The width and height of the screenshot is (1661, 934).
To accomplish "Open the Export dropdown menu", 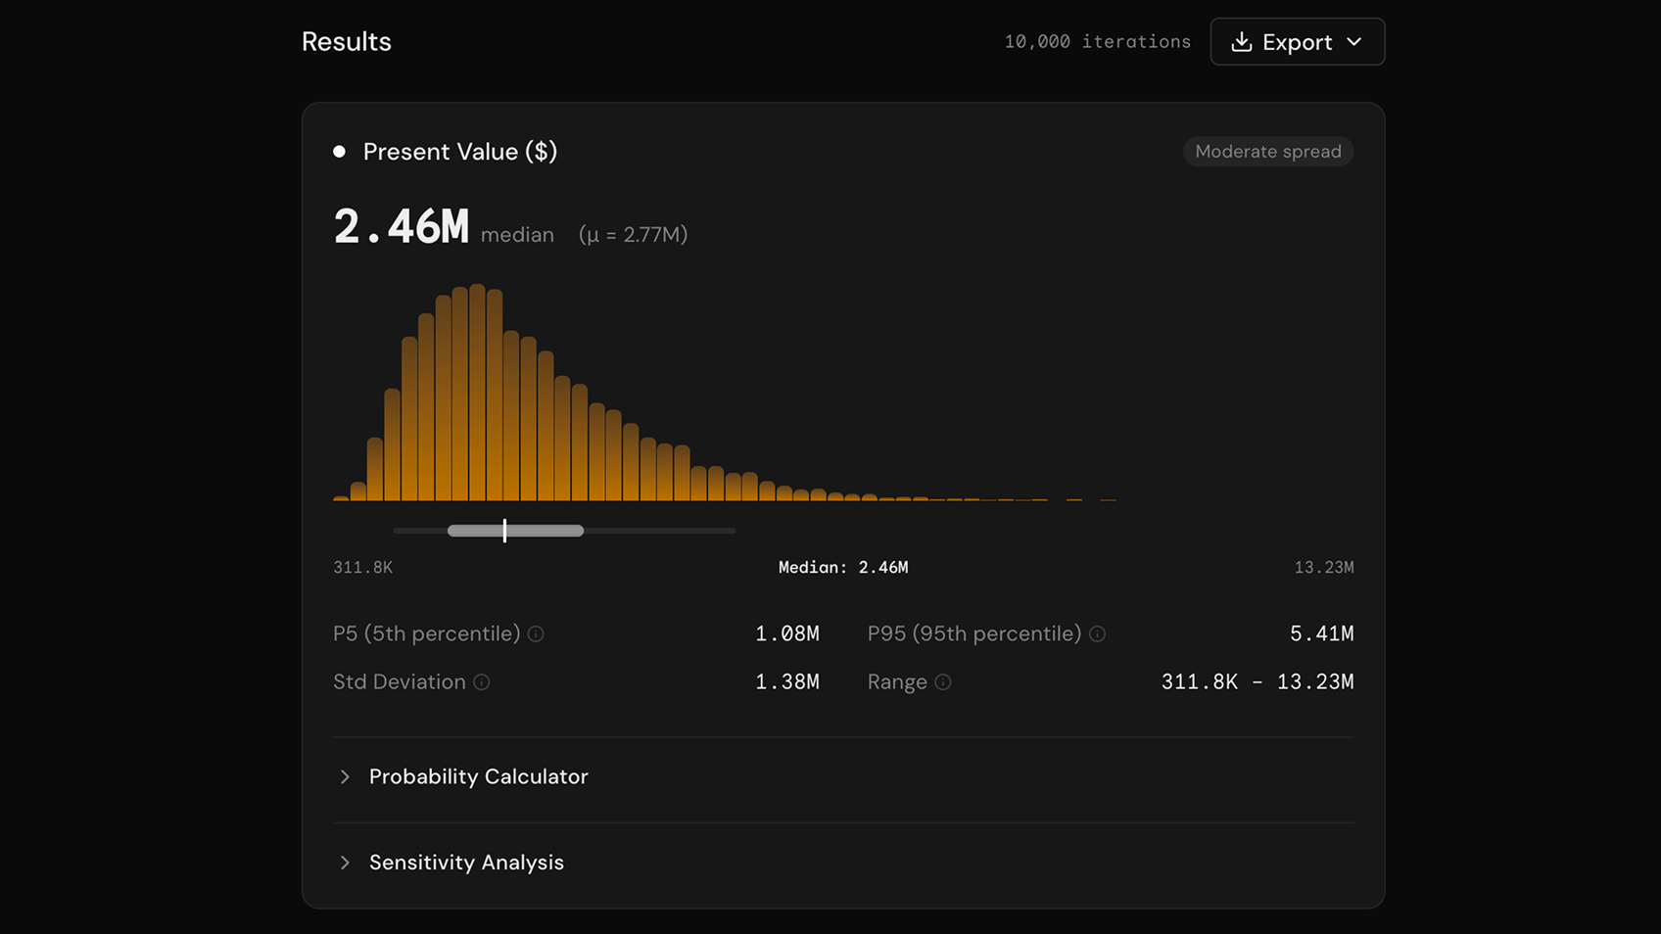I will coord(1297,41).
